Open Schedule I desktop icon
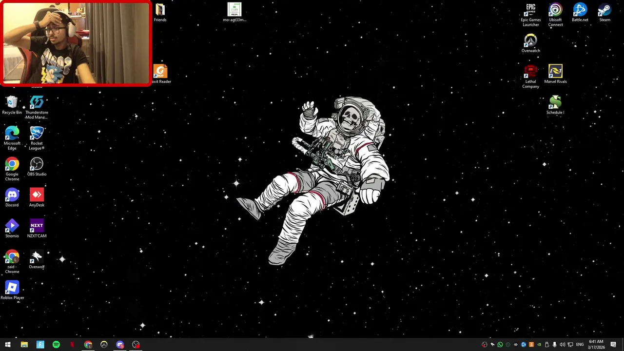Image resolution: width=624 pixels, height=351 pixels. click(x=555, y=105)
